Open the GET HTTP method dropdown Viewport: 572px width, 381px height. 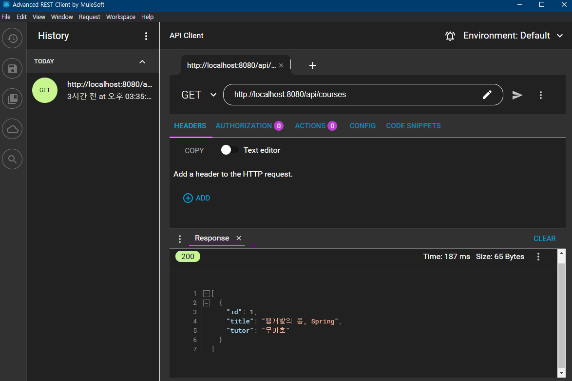[x=199, y=95]
